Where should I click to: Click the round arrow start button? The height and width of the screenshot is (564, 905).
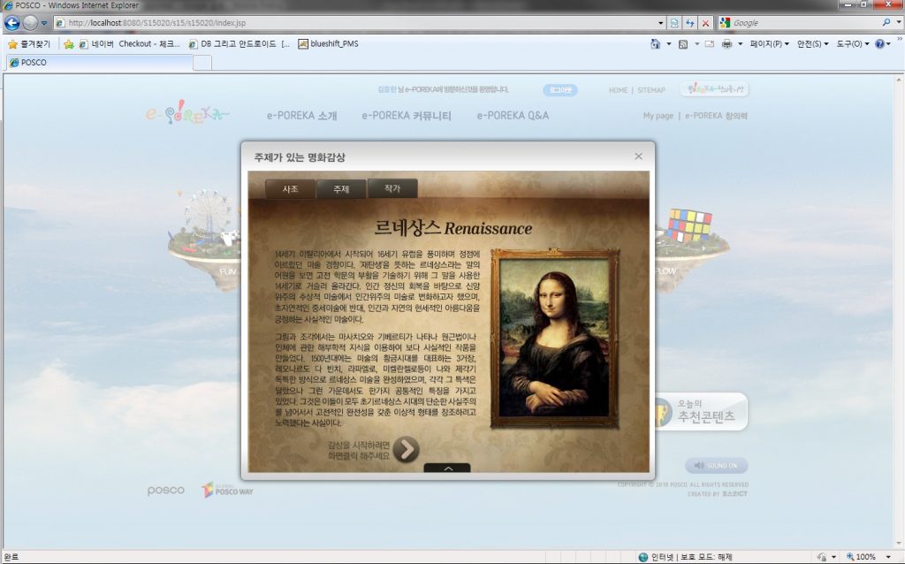click(x=406, y=449)
